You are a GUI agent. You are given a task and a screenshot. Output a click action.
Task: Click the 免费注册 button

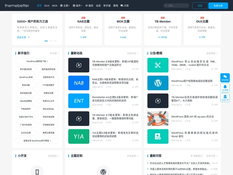click(218, 6)
